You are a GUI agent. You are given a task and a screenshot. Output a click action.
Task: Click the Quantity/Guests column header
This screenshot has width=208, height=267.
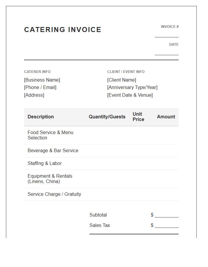click(107, 117)
